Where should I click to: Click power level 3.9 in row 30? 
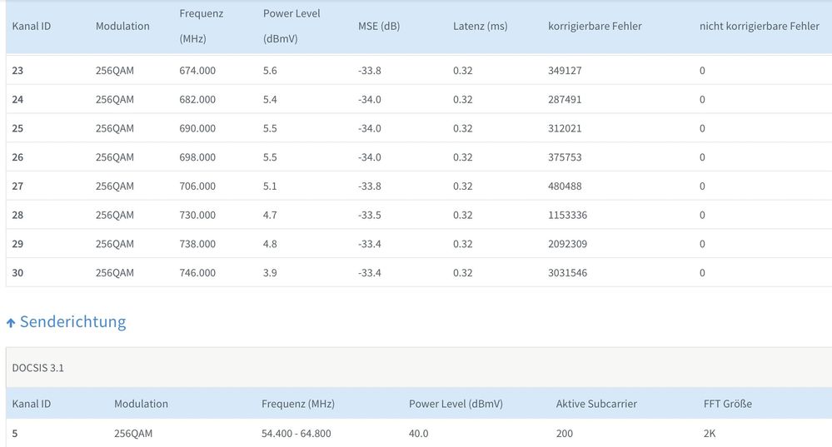[x=270, y=272]
